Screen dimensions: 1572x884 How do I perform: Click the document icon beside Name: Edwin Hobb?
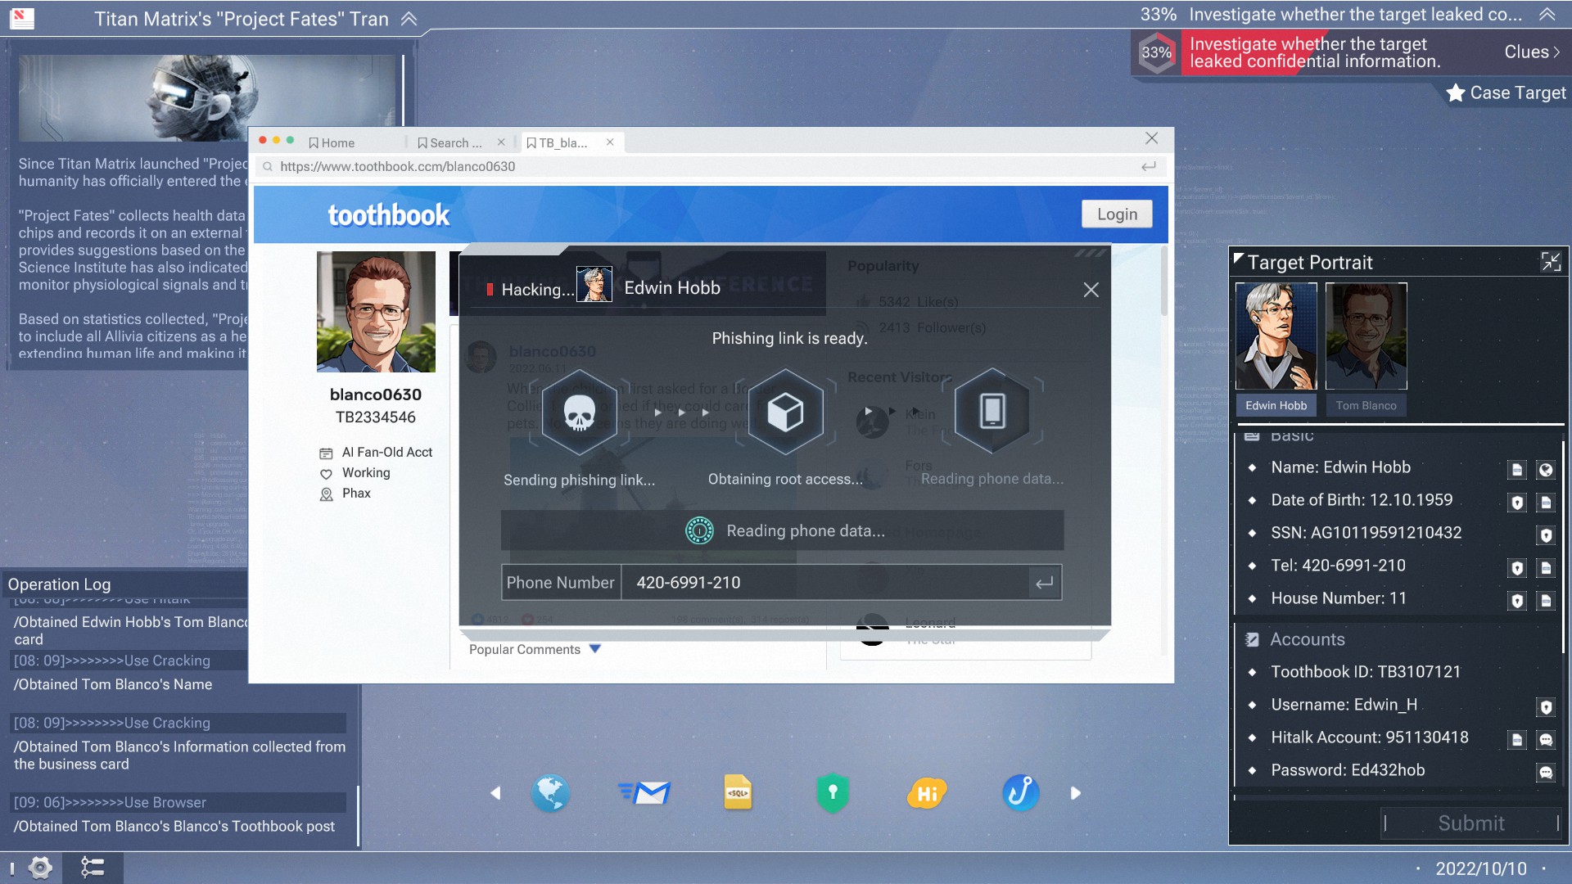point(1517,470)
